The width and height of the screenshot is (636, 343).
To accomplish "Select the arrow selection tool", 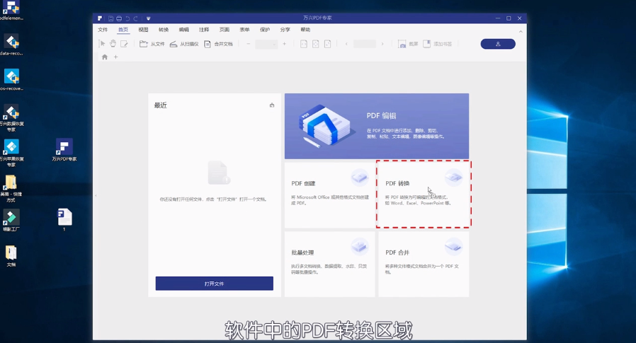I will (102, 44).
